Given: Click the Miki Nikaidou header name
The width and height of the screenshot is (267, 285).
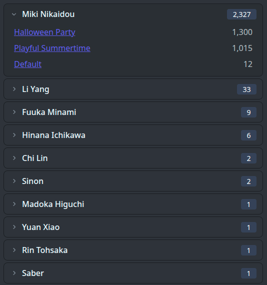Looking at the screenshot, I should [x=48, y=14].
